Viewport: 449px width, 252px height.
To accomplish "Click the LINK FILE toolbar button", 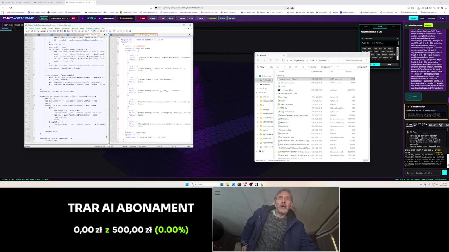I will (x=182, y=18).
